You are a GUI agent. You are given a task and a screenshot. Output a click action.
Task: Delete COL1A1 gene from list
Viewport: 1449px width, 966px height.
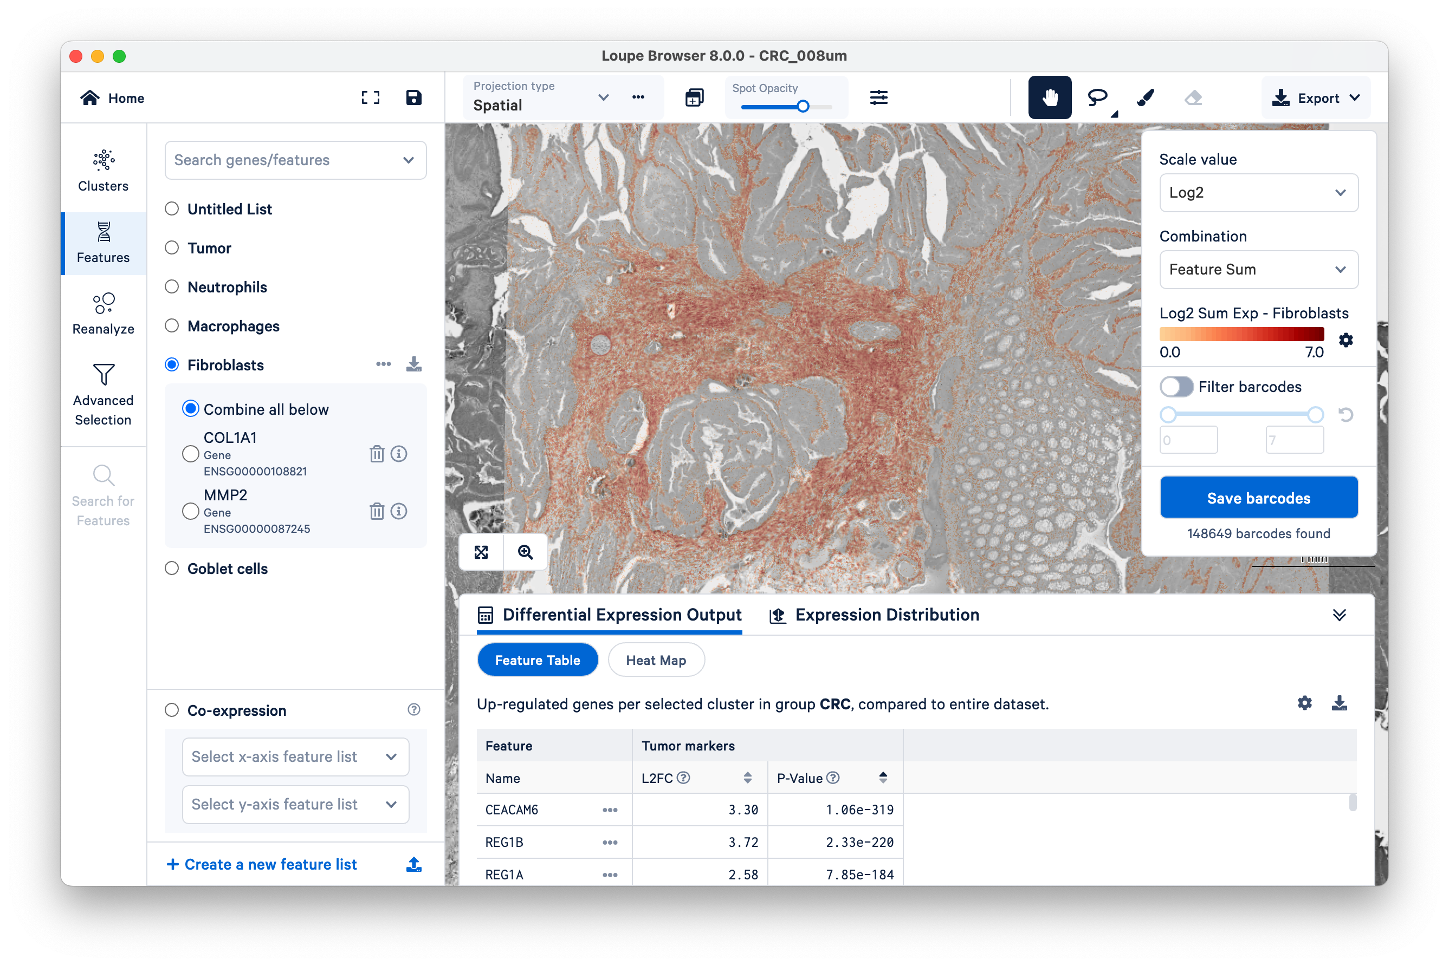pyautogui.click(x=377, y=454)
